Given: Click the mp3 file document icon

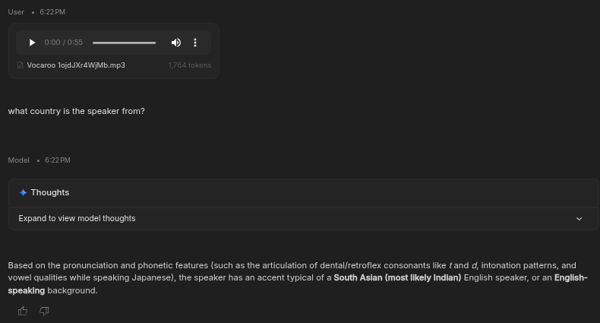Looking at the screenshot, I should click(21, 65).
